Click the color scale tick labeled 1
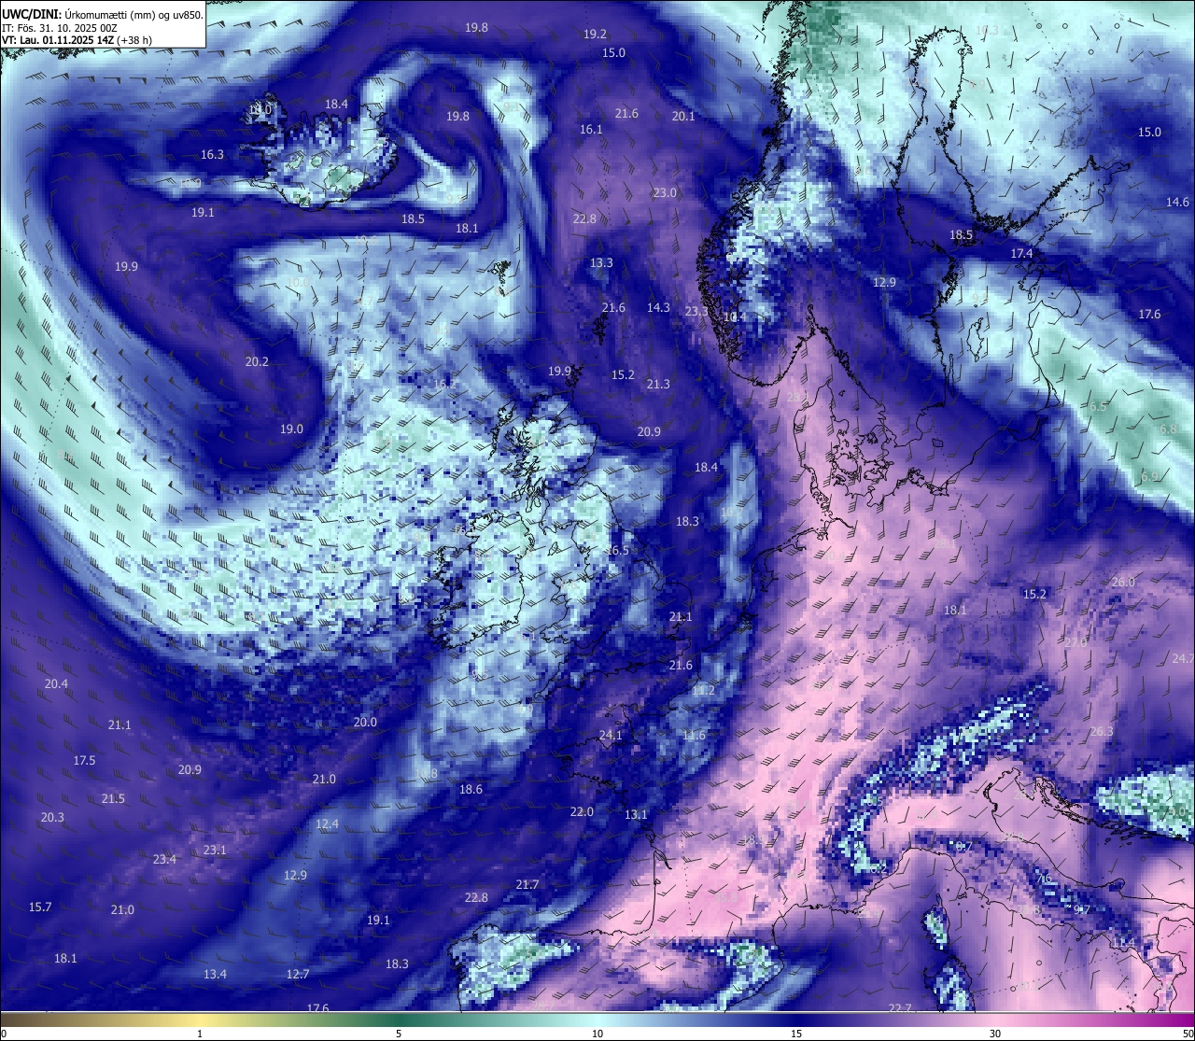1195x1041 pixels. pos(200,1034)
